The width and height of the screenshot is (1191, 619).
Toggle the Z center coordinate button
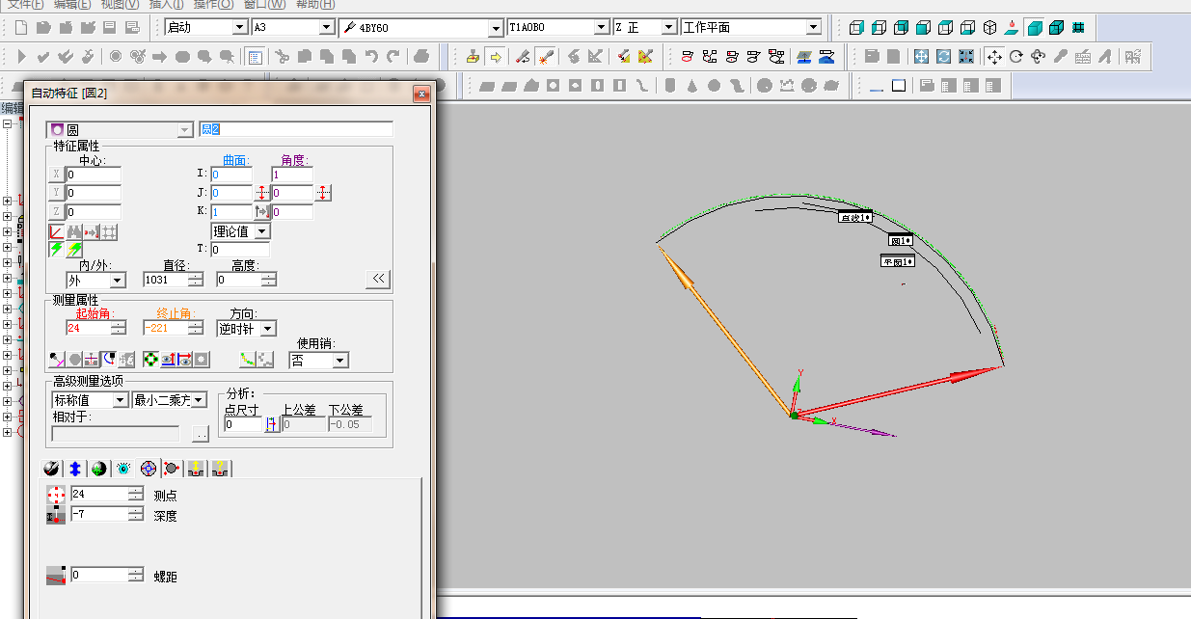pos(57,212)
